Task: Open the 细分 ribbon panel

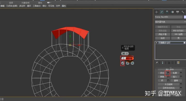Action: pos(44,6)
